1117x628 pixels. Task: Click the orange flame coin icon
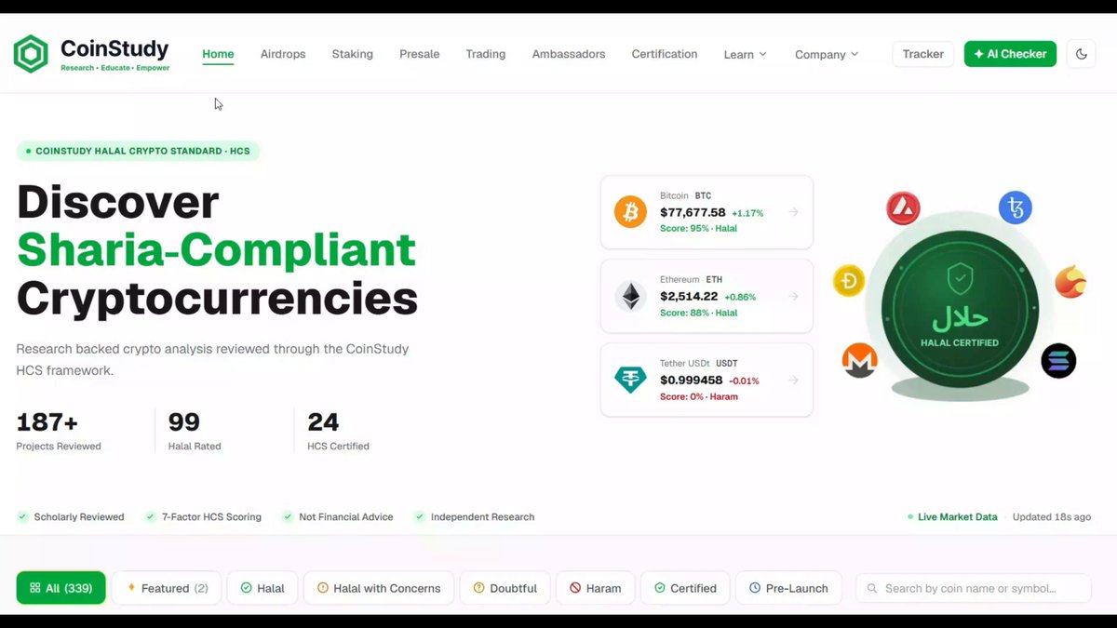[1070, 282]
